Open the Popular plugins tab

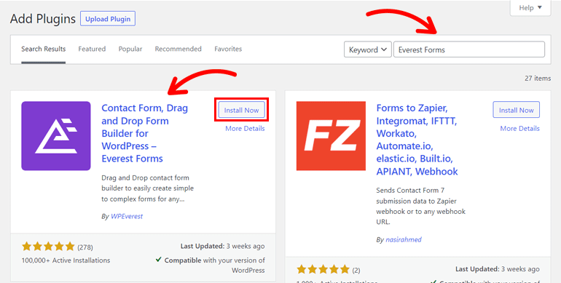tap(130, 49)
